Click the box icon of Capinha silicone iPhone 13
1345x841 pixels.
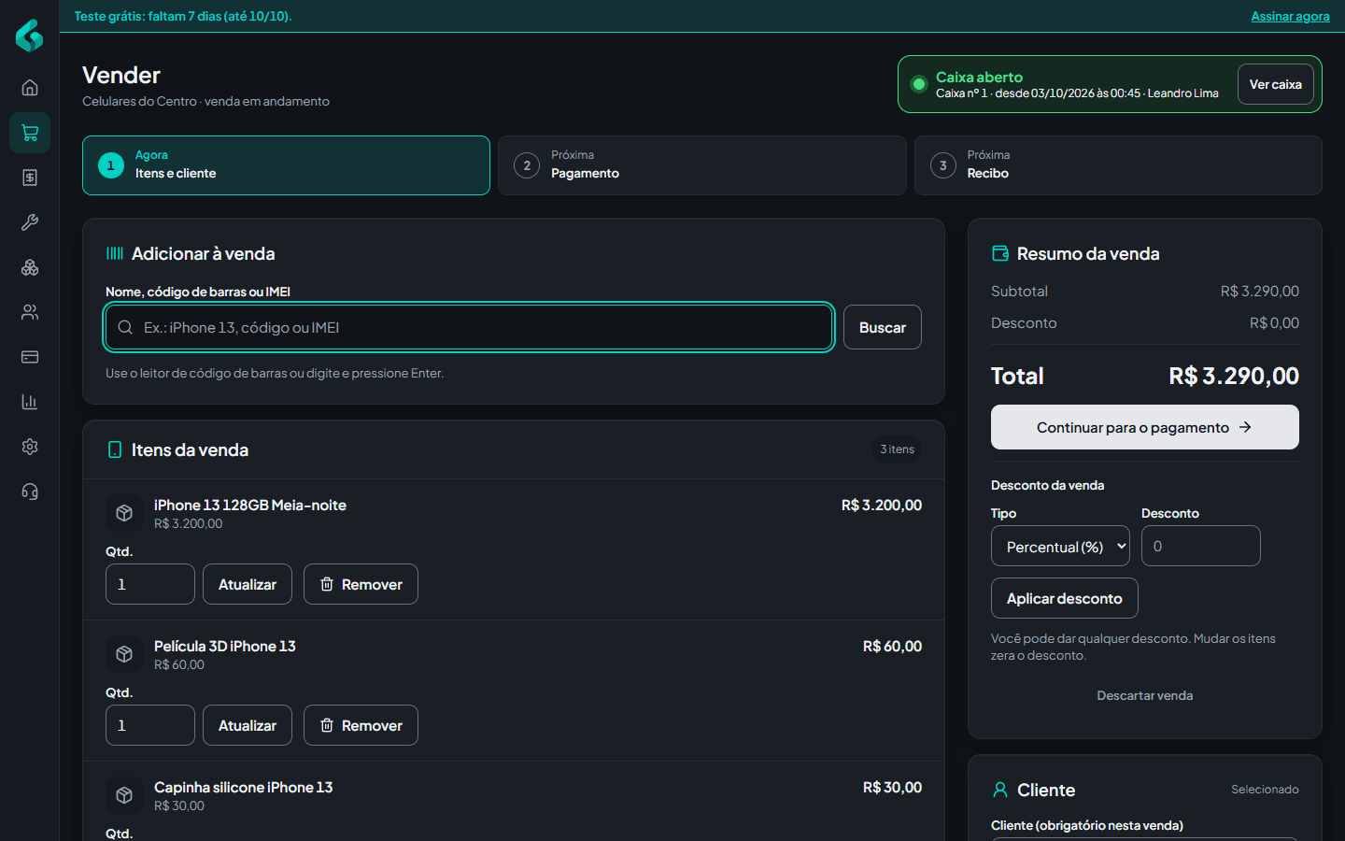click(124, 795)
